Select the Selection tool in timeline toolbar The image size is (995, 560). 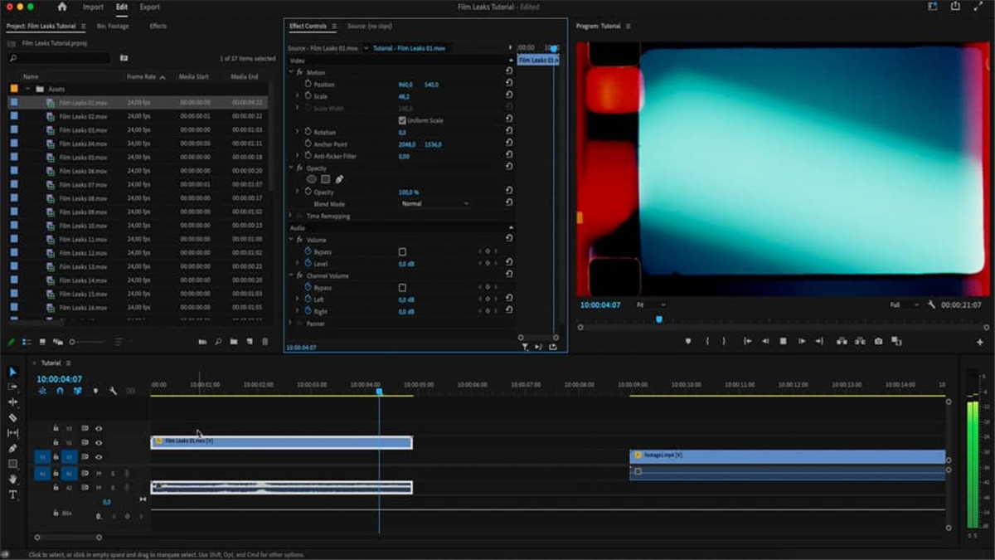coord(13,373)
